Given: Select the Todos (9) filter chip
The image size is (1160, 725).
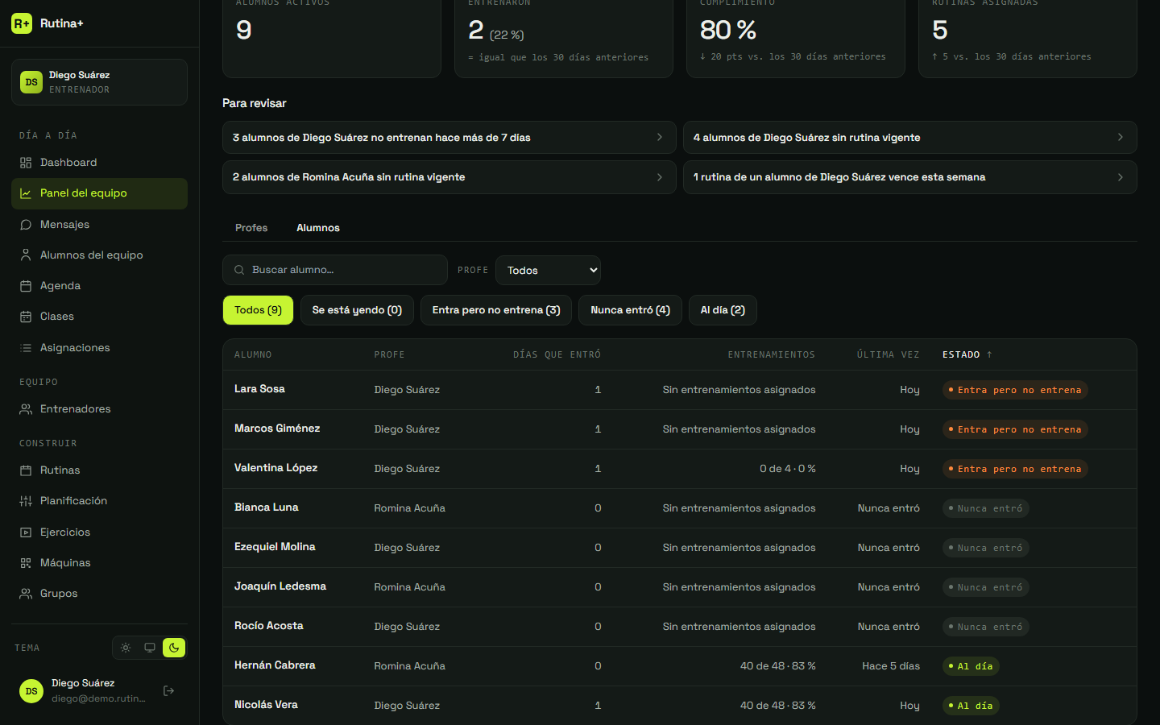Looking at the screenshot, I should point(258,310).
